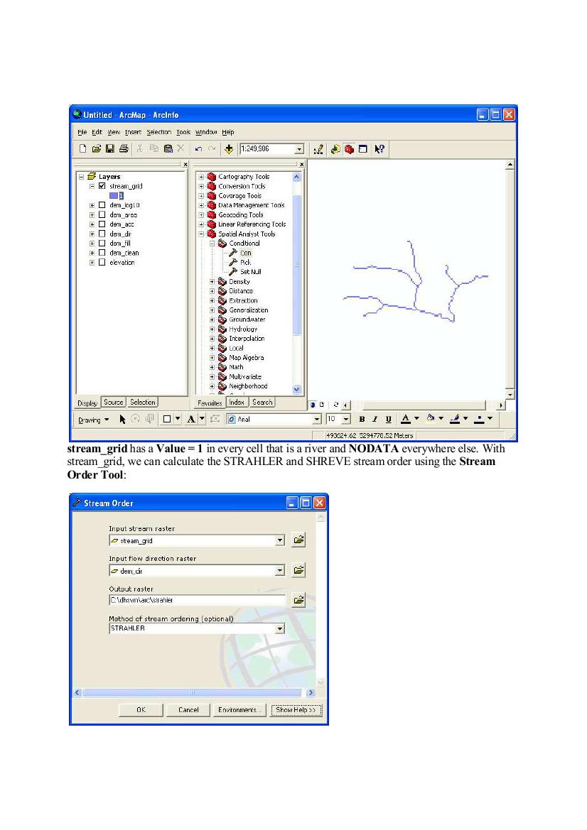Switch to the Source tab
This screenshot has width=587, height=830.
[114, 403]
